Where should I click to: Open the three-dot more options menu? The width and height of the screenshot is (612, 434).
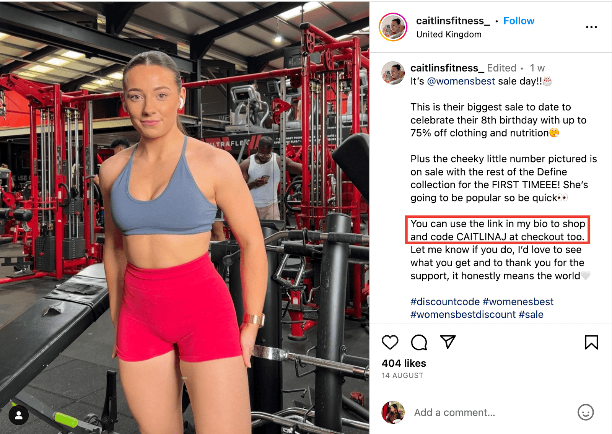[x=591, y=27]
